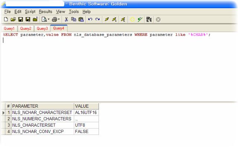Open the Script menu

click(x=30, y=12)
